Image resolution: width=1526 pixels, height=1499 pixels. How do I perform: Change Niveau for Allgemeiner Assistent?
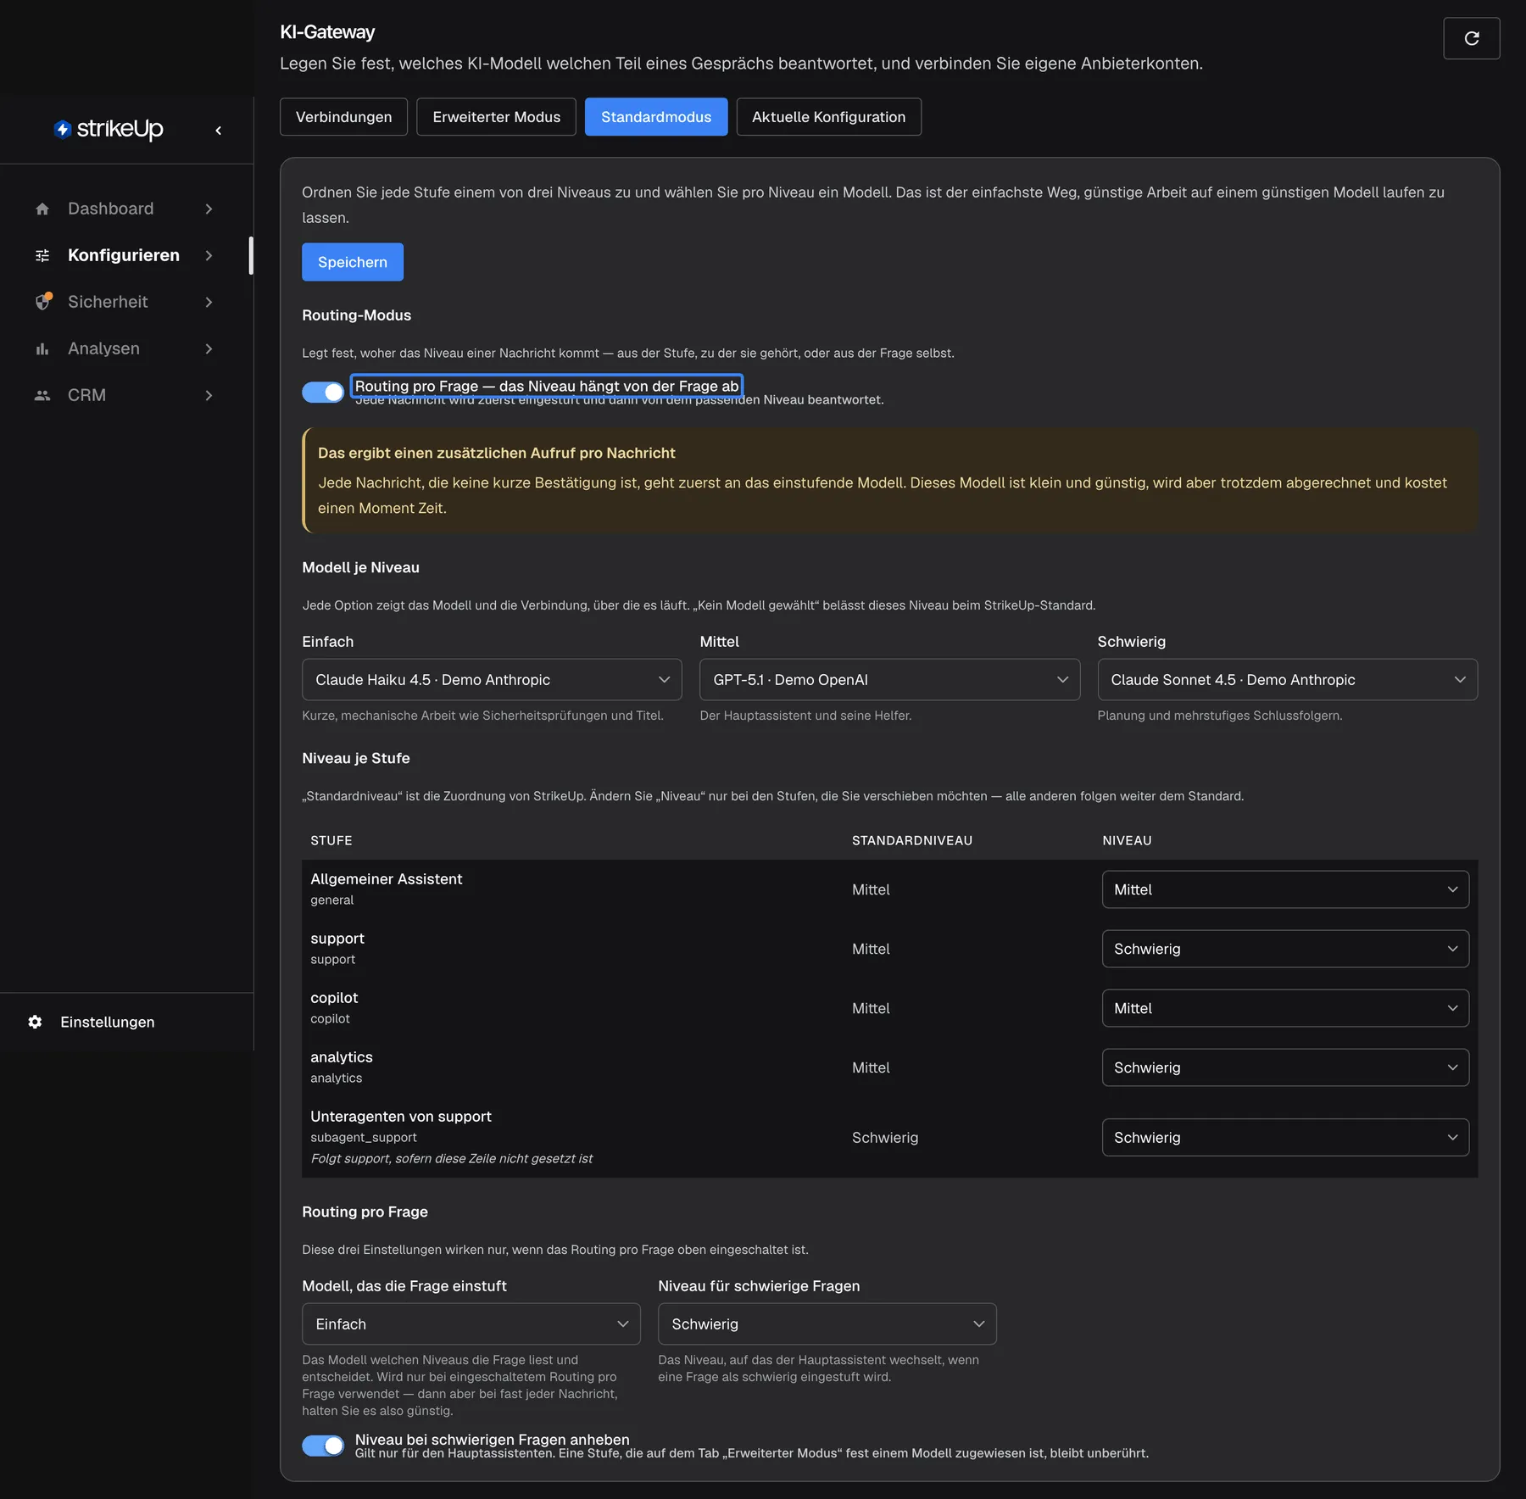[x=1285, y=889]
